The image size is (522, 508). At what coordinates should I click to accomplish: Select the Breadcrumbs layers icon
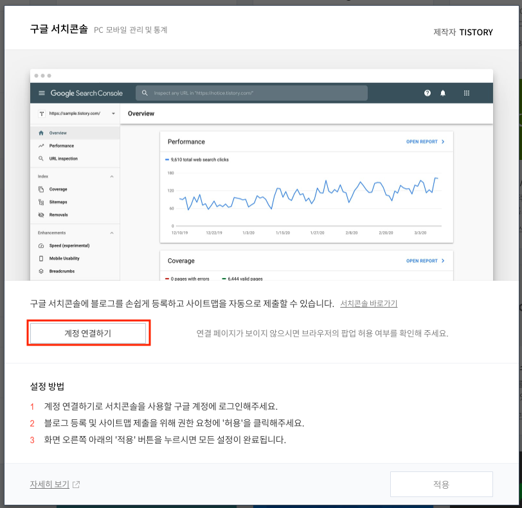41,272
